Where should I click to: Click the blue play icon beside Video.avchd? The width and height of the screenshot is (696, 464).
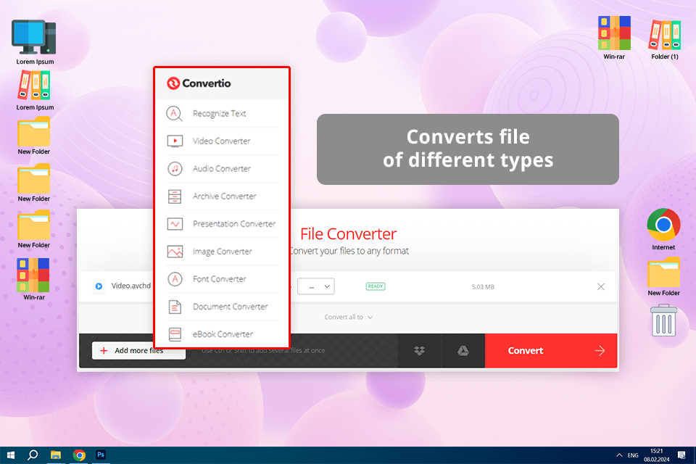click(99, 286)
